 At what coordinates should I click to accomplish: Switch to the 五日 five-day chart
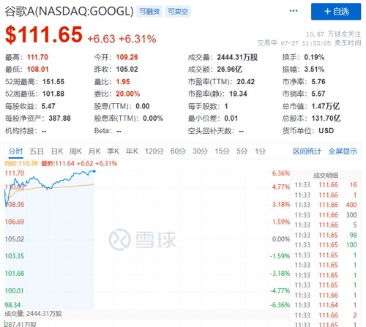coord(37,151)
